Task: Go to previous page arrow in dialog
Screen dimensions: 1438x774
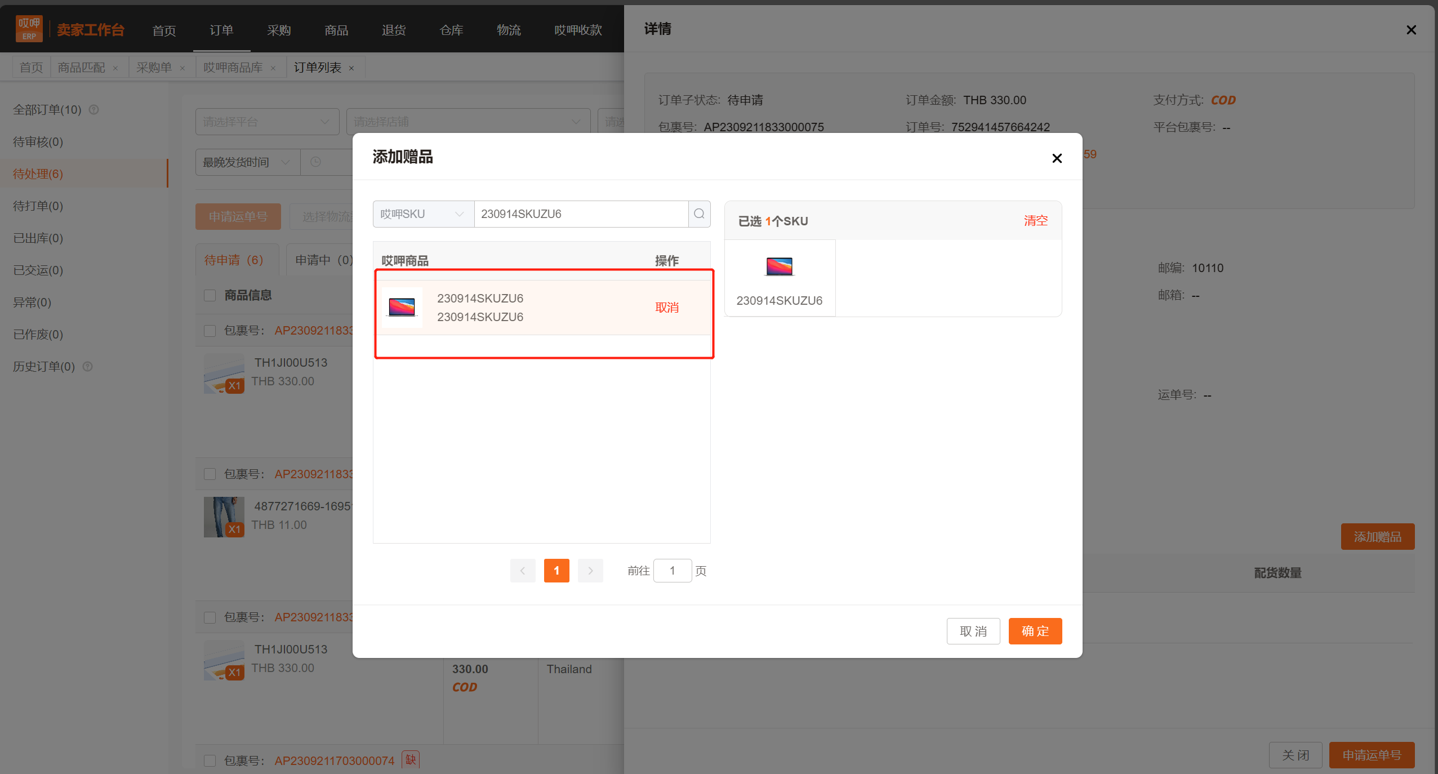Action: coord(523,571)
